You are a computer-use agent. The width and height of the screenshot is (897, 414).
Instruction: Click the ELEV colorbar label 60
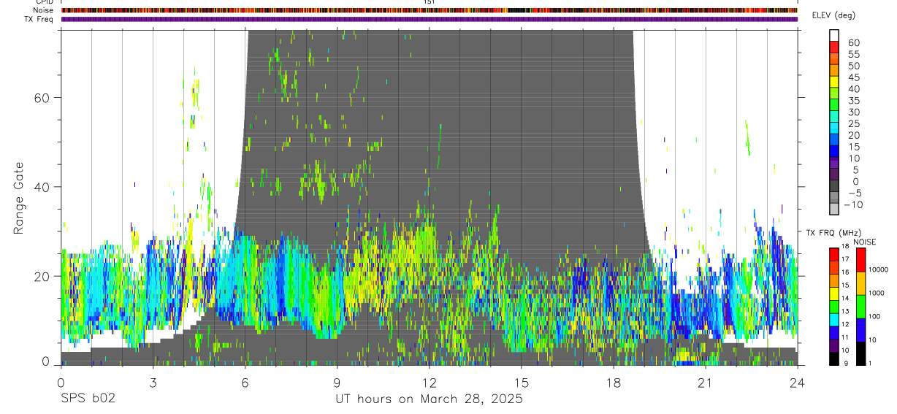853,42
